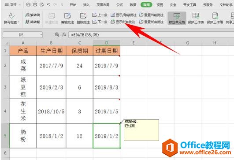
Task: Click the 已过期 comment box
Action: [x=141, y=130]
